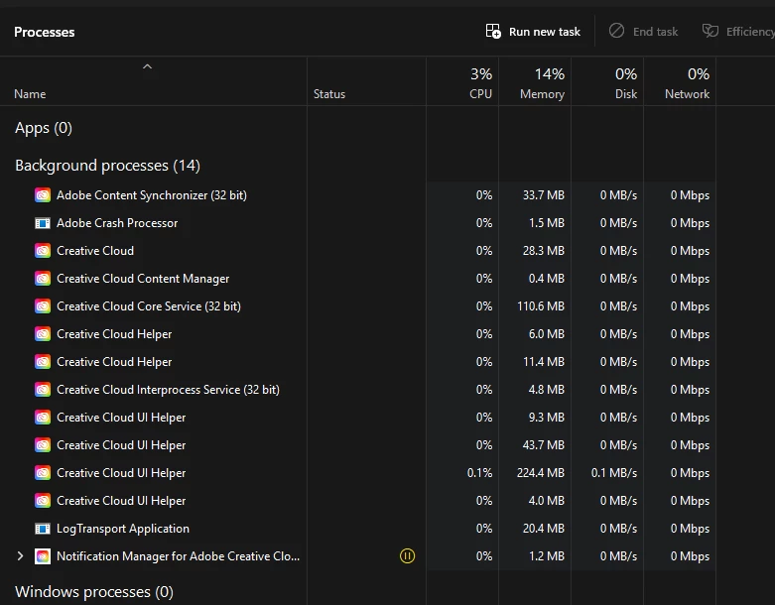Click the End task circle icon

click(x=616, y=31)
